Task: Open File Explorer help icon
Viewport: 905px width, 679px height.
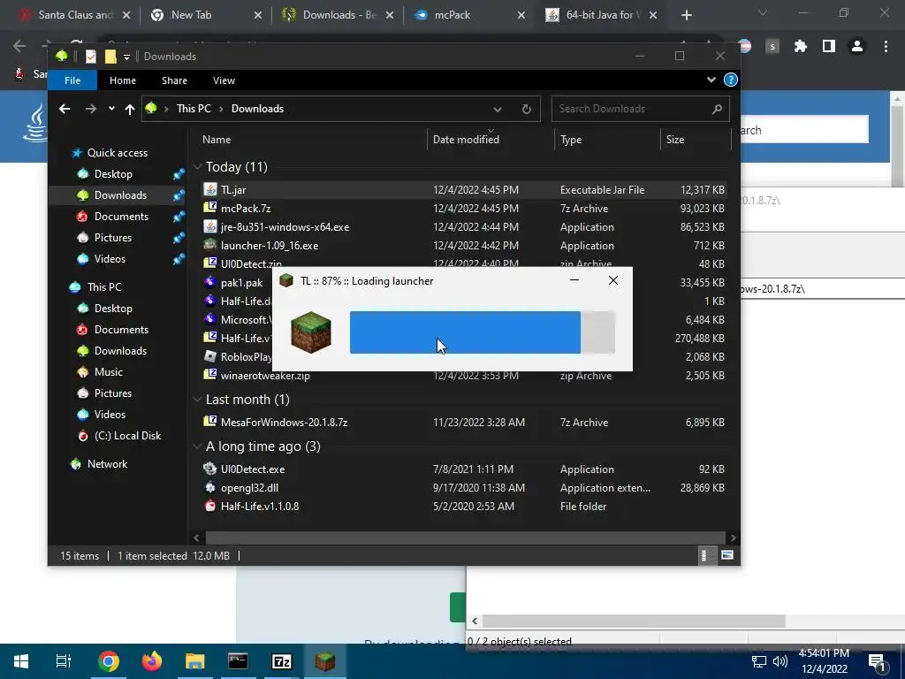Action: 731,80
